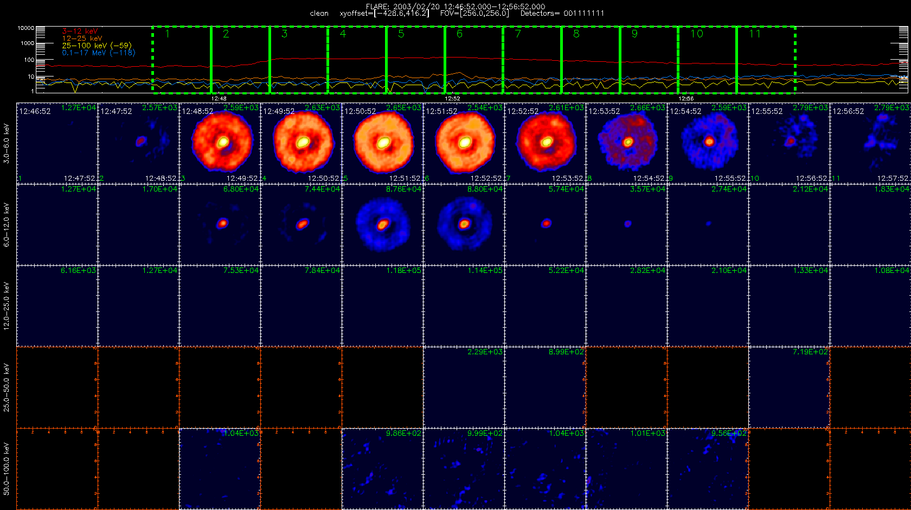Image resolution: width=911 pixels, height=510 pixels.
Task: Click the 10000 y-axis tick label
Action: pyautogui.click(x=26, y=28)
